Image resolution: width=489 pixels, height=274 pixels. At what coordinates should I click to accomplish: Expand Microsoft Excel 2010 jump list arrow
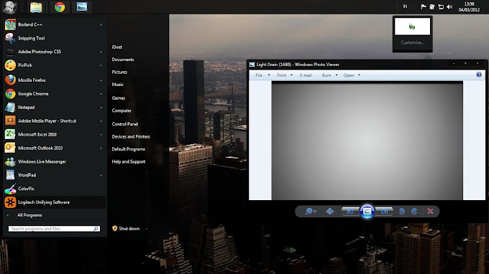pos(101,135)
